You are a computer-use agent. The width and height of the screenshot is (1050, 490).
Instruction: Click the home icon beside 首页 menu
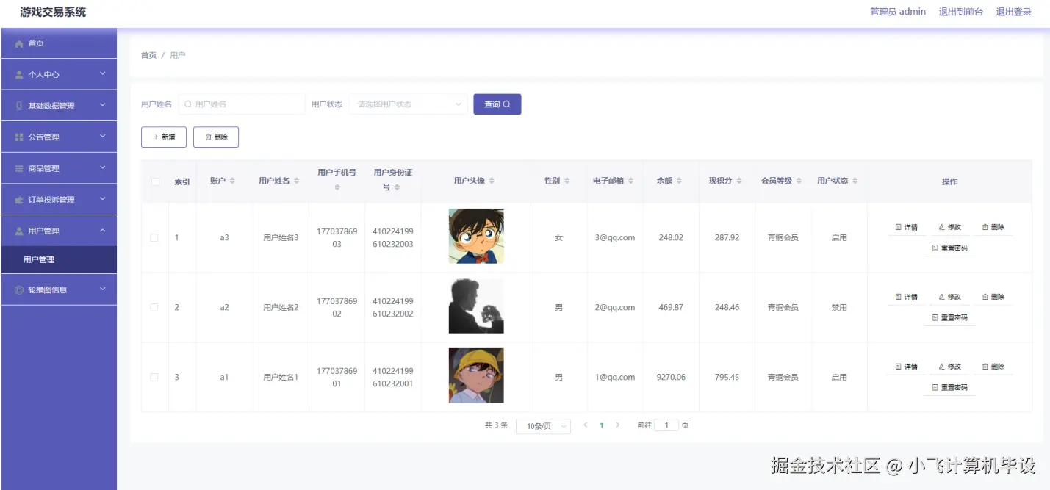18,43
